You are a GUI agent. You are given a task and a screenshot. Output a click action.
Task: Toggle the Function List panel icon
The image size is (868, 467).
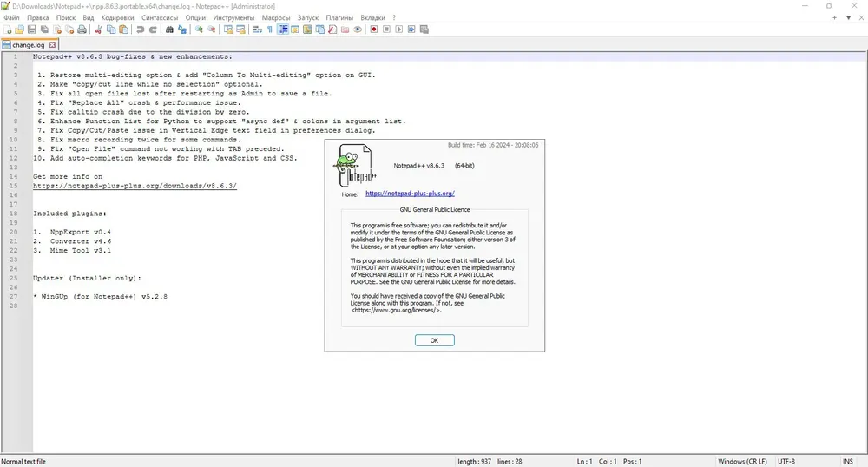coord(332,30)
